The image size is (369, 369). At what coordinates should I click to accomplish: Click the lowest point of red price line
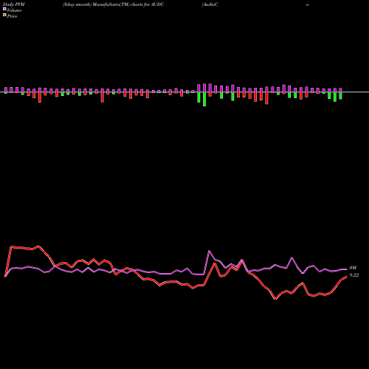(x=275, y=299)
